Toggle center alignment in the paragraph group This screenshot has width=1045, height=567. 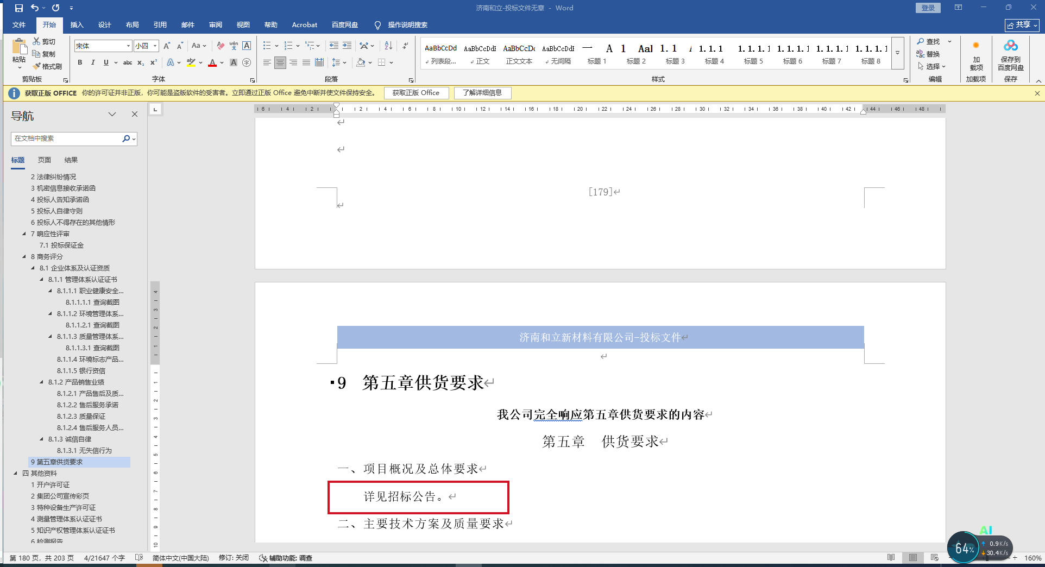coord(280,62)
